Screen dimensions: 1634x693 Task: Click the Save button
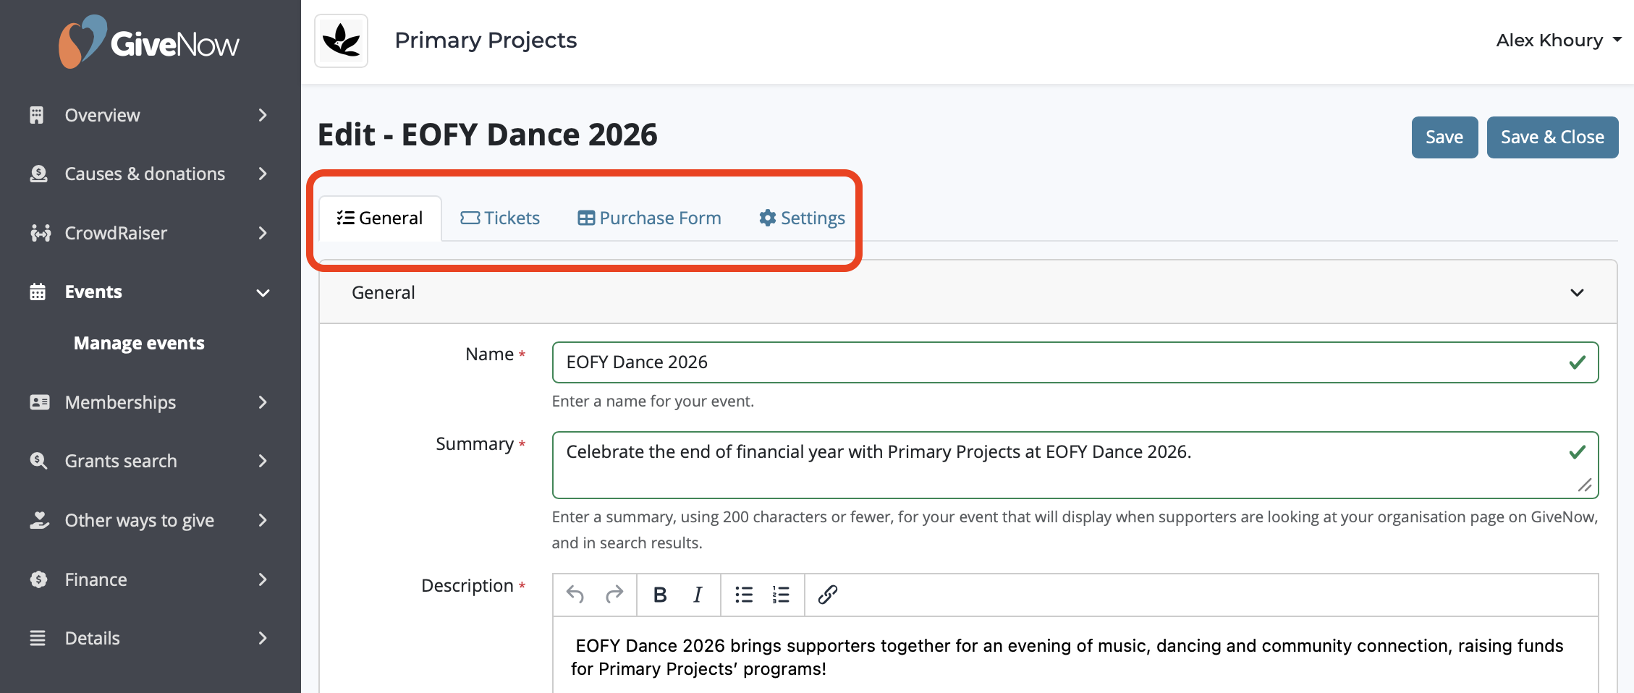pos(1444,137)
